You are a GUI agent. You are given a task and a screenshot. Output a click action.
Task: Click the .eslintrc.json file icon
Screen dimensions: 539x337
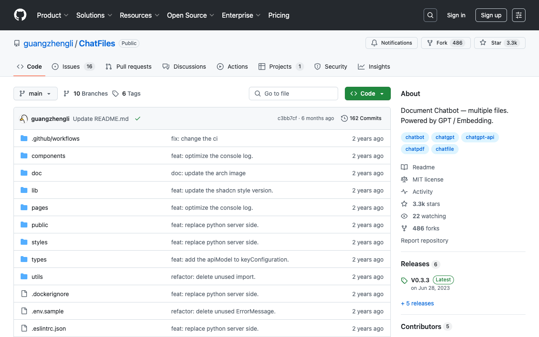tap(24, 329)
